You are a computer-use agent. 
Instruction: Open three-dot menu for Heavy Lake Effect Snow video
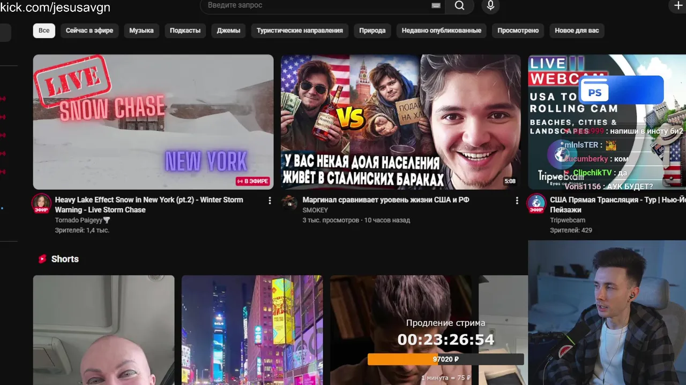(x=270, y=201)
